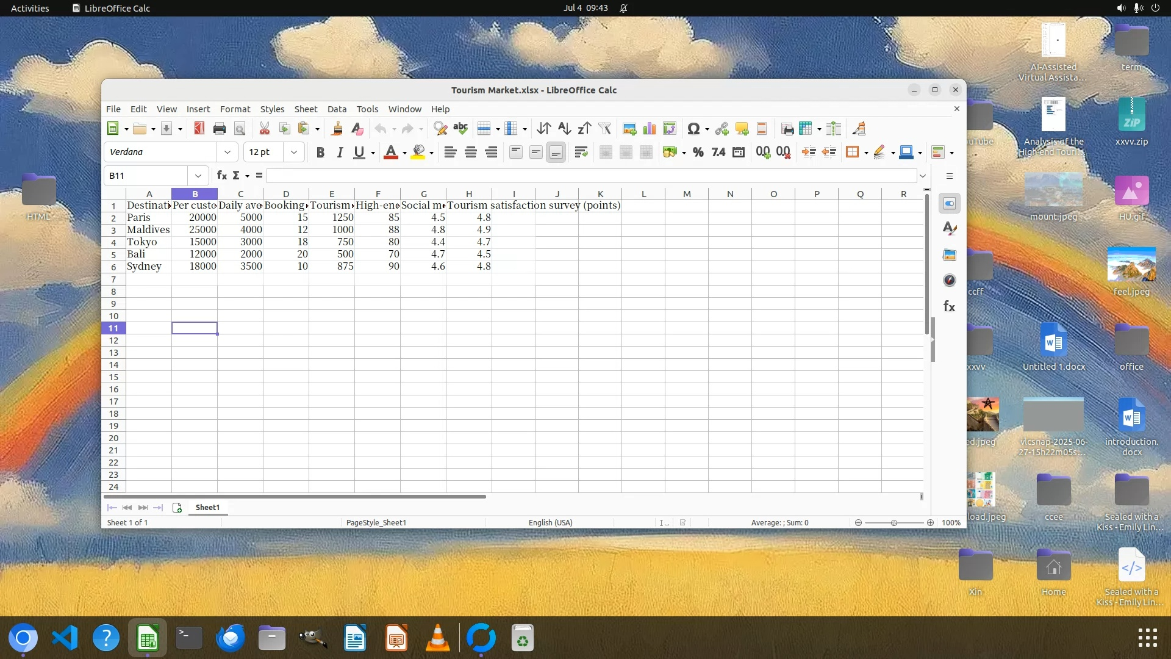Click the AutoFilter icon
The image size is (1171, 659).
tap(604, 129)
